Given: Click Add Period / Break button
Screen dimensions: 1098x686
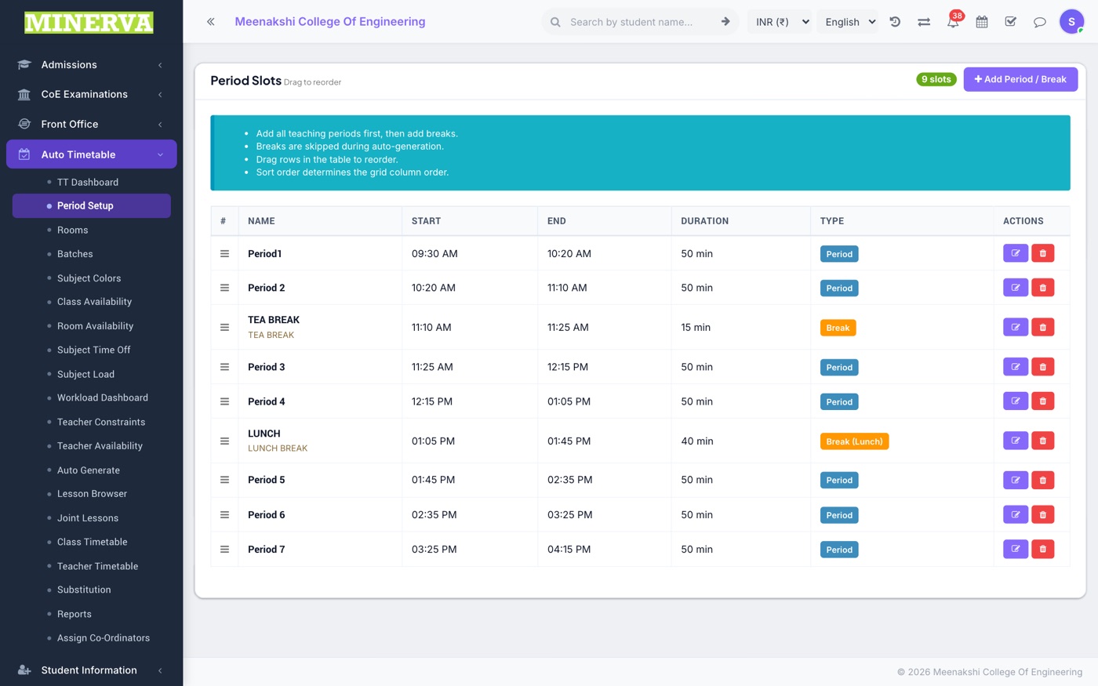Looking at the screenshot, I should click(x=1020, y=79).
